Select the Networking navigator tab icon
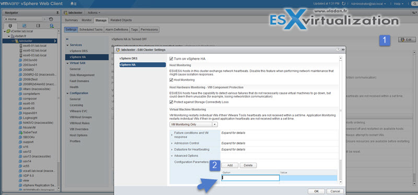 [x=52, y=26]
